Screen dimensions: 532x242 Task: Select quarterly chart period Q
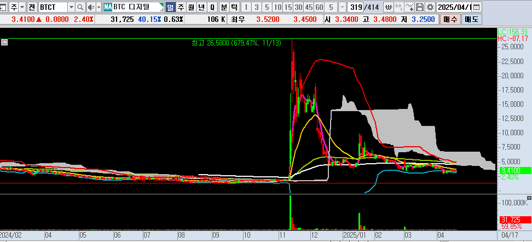pyautogui.click(x=212, y=7)
